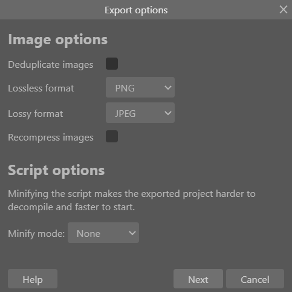Click the Image options heading
The image size is (292, 292).
point(57,40)
